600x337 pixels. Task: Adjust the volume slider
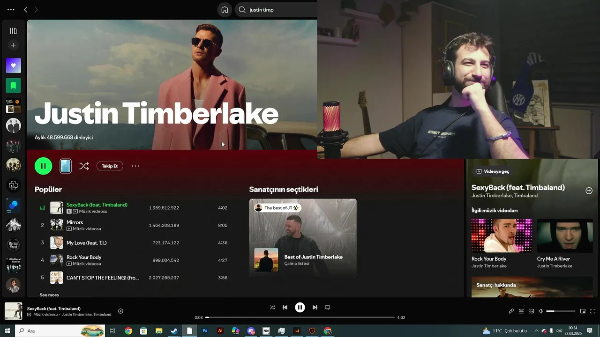tap(561, 311)
